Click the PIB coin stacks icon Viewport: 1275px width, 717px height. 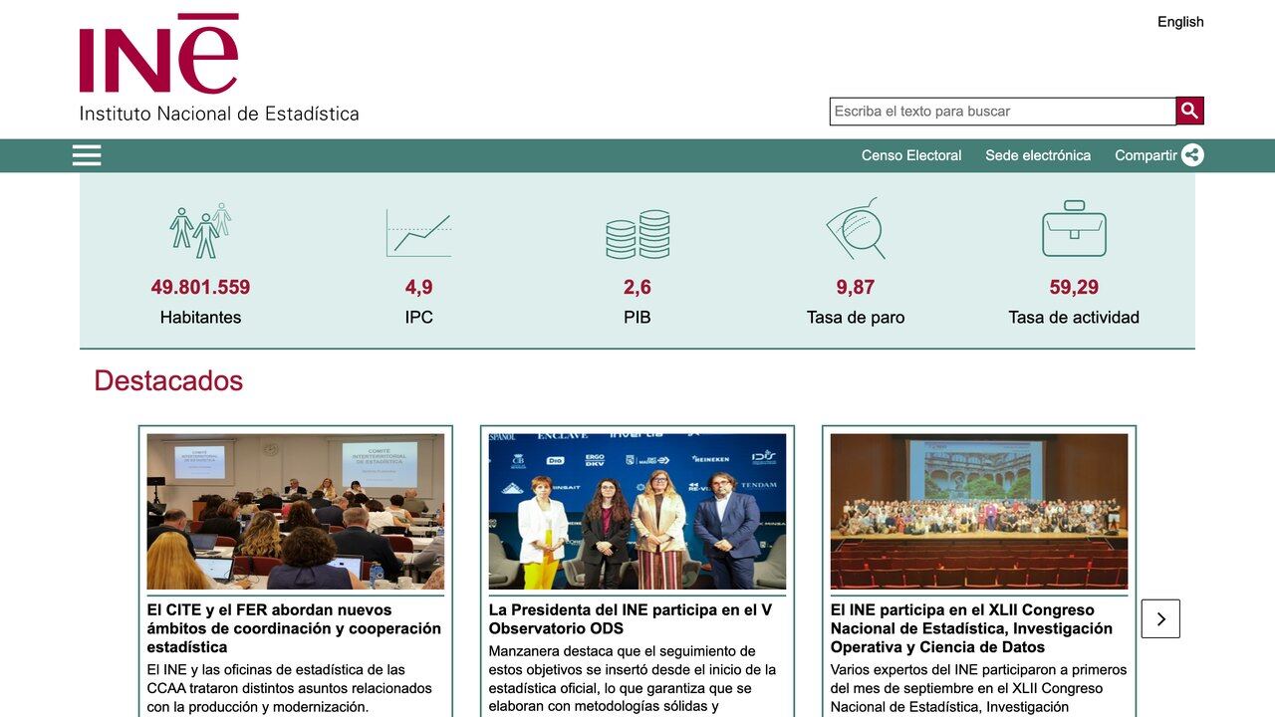click(637, 235)
